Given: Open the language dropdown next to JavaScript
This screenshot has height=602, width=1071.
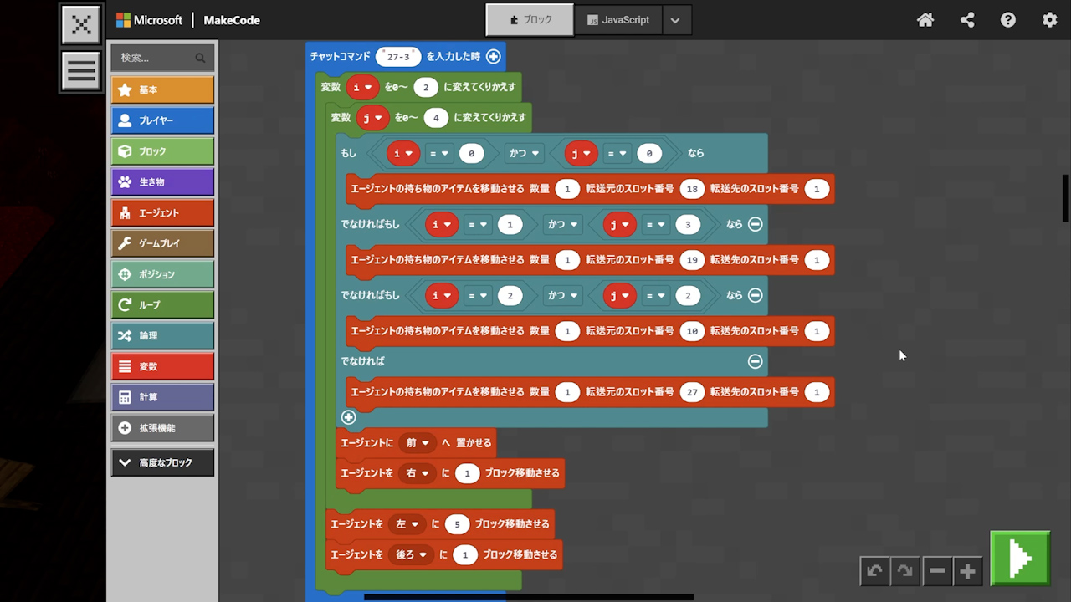Looking at the screenshot, I should click(676, 20).
